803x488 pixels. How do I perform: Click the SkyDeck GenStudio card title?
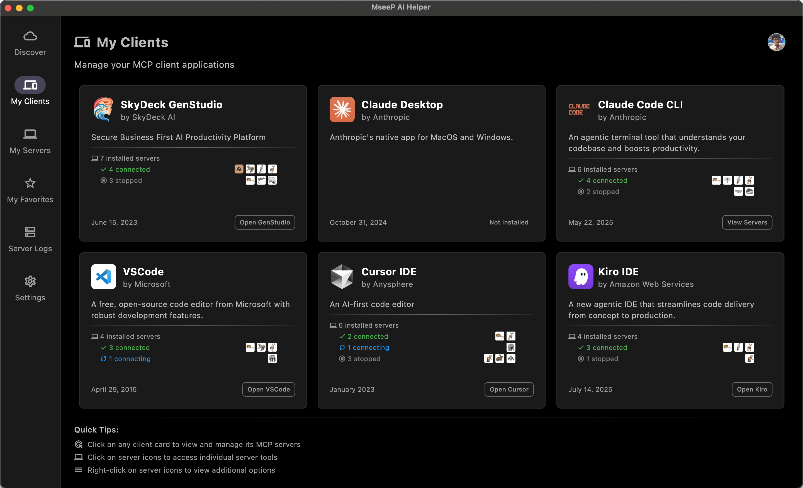click(171, 104)
